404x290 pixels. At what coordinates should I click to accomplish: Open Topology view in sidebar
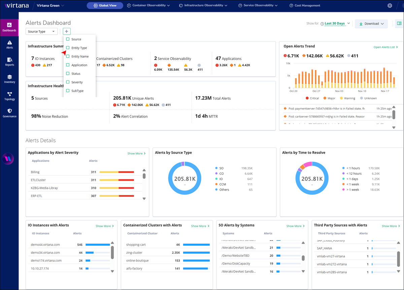tap(9, 96)
